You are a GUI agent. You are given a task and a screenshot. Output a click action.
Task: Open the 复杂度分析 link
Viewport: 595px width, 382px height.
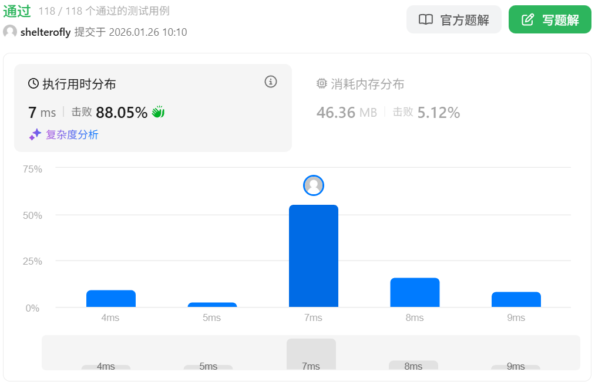pos(72,134)
